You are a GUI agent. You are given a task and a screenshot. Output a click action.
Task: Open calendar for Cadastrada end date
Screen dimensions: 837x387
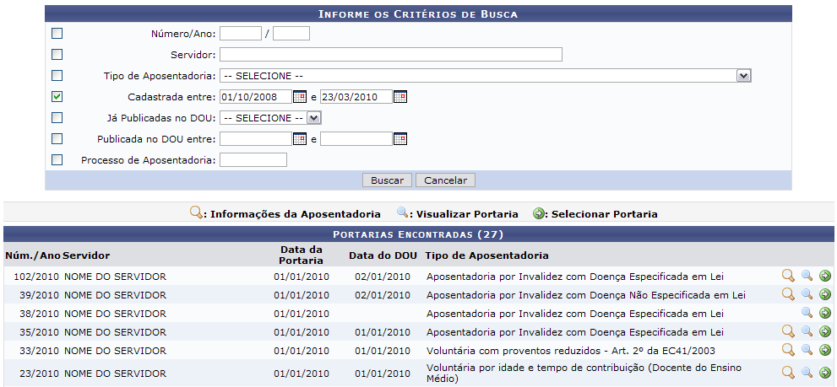click(x=400, y=96)
